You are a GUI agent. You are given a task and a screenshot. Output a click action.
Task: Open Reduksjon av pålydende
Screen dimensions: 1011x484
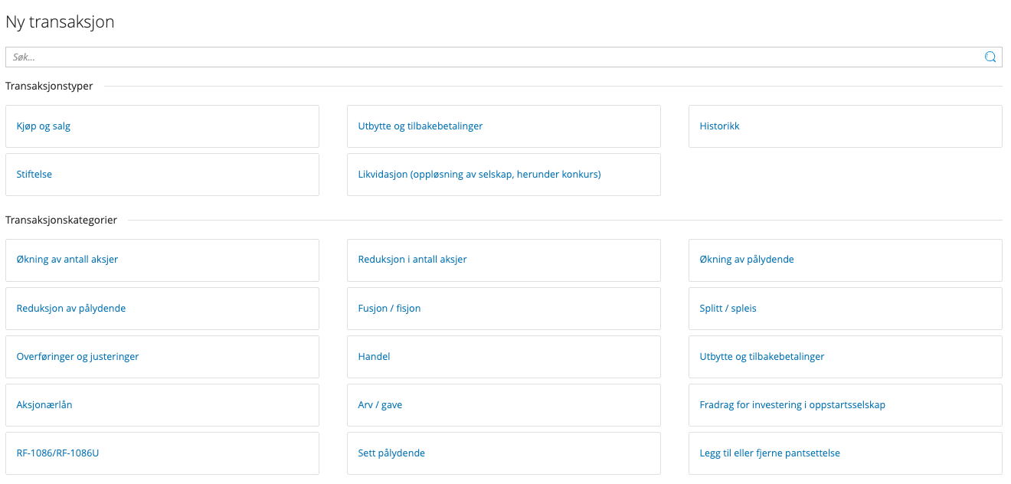162,309
